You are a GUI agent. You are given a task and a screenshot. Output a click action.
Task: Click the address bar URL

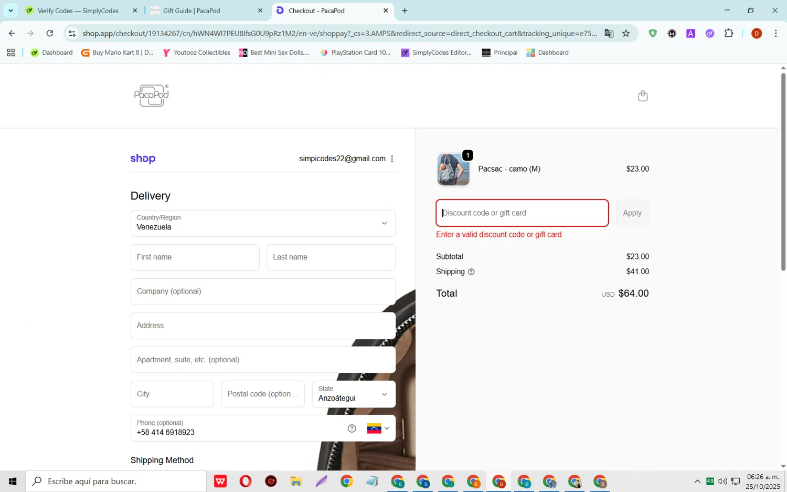tap(339, 33)
